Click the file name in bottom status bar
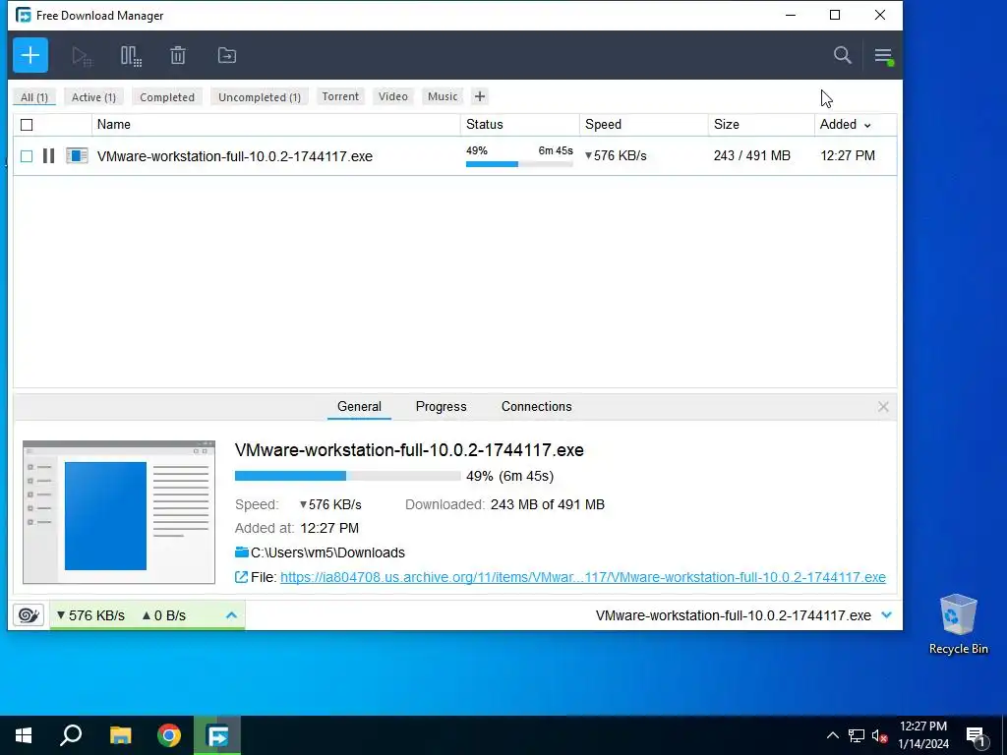This screenshot has width=1007, height=755. tap(734, 615)
